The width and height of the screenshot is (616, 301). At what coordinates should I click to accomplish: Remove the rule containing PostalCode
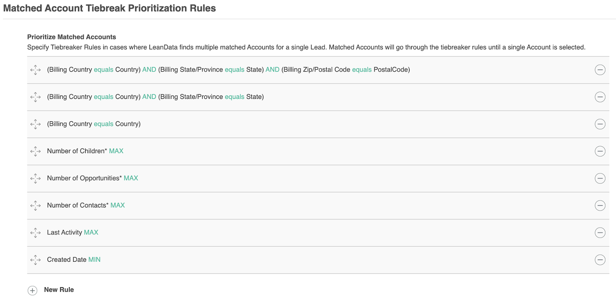(600, 70)
